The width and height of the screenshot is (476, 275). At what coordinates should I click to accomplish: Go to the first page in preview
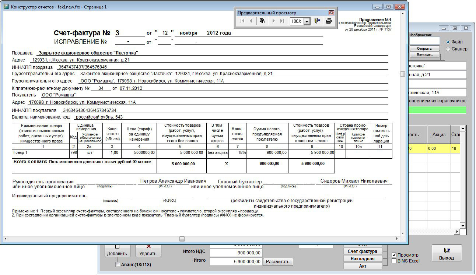[x=242, y=21]
